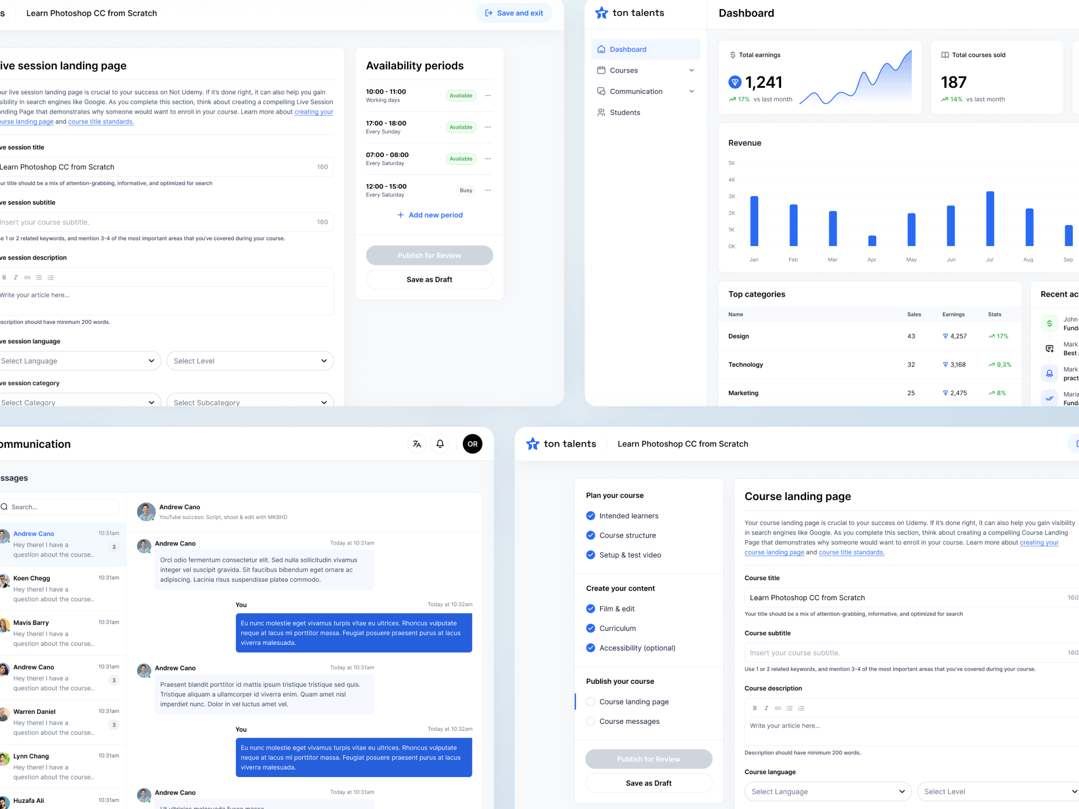Open the Select Subcategory dropdown
Viewport: 1079px width, 809px height.
250,402
